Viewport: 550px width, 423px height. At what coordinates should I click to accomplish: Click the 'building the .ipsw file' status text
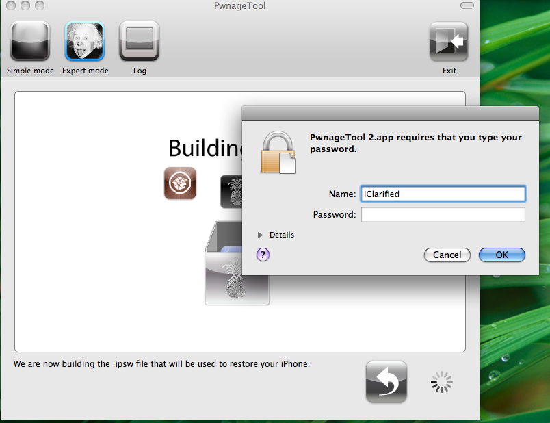click(161, 364)
